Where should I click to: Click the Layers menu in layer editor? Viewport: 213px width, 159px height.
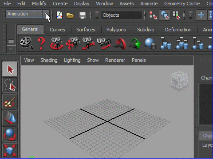coord(208,145)
